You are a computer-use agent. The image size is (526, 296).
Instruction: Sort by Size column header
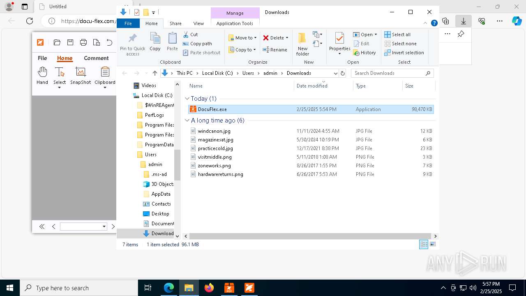point(418,86)
